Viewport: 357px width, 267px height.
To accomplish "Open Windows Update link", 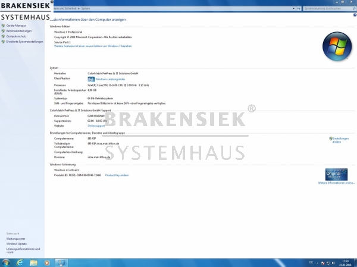I will coord(17,244).
